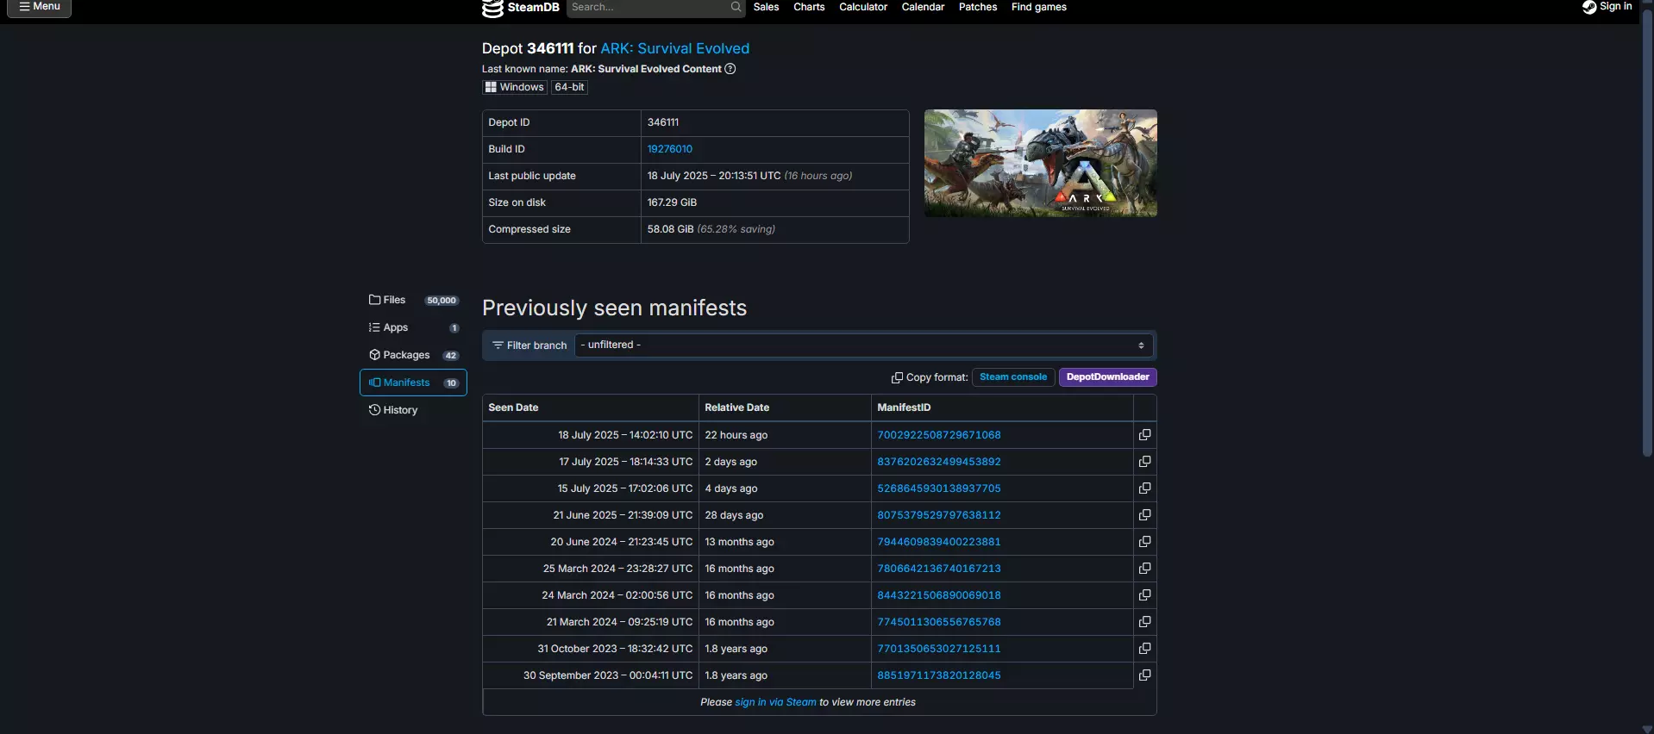This screenshot has height=734, width=1654.
Task: Select DepotDownloader copy format
Action: coord(1108,377)
